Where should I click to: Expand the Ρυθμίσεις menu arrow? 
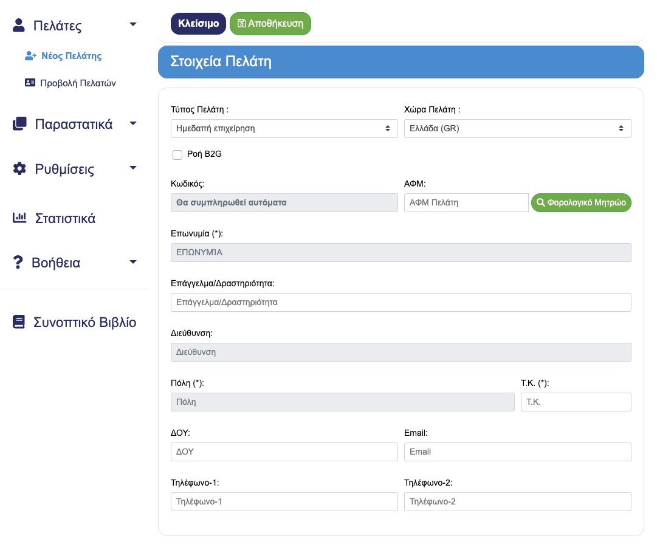tap(134, 168)
